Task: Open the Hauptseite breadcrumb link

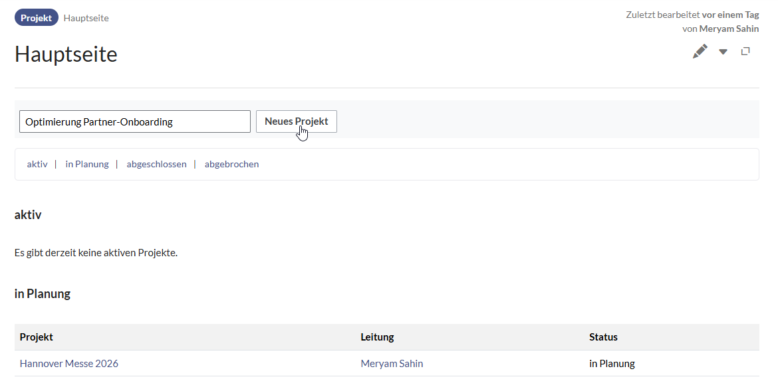Action: tap(86, 18)
